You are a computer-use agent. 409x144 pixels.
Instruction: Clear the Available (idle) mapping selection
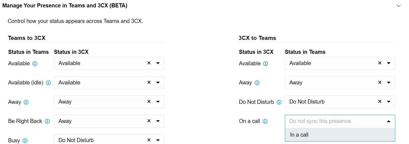149,82
